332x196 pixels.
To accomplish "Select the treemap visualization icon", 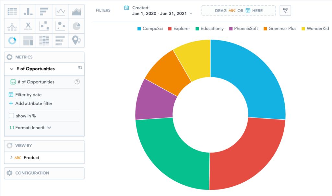I will (x=28, y=40).
